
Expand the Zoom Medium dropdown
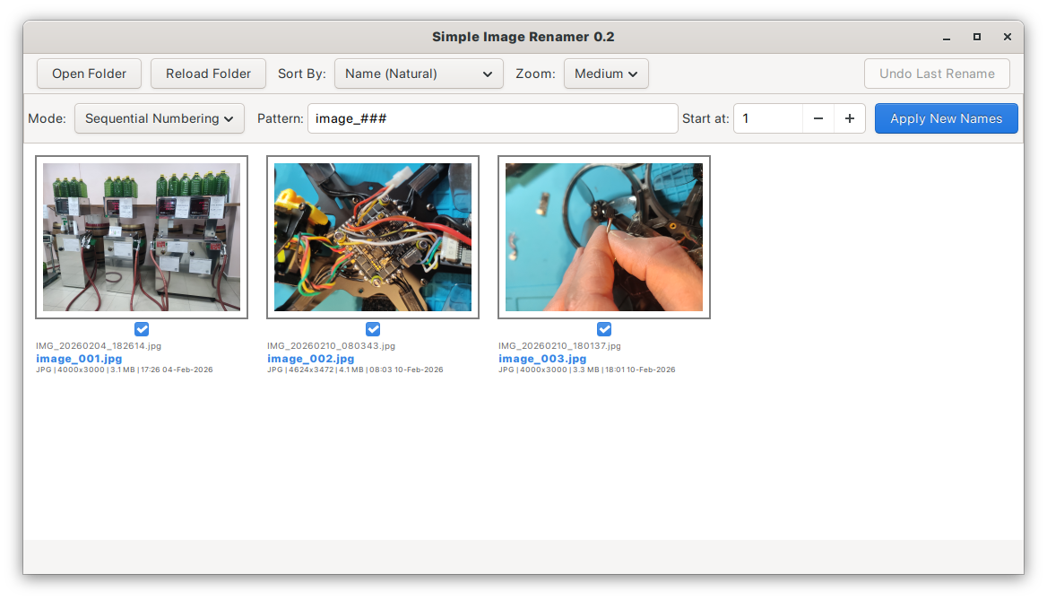[x=606, y=74]
